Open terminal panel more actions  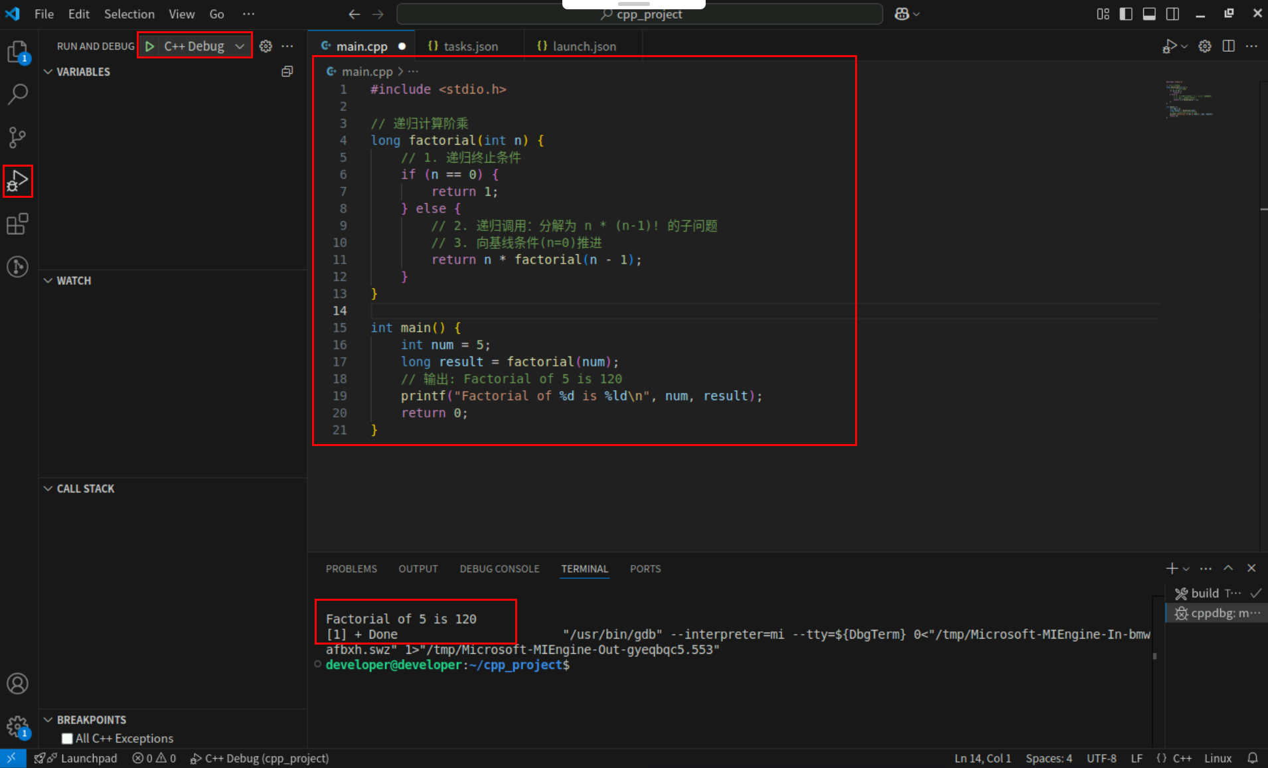coord(1206,568)
